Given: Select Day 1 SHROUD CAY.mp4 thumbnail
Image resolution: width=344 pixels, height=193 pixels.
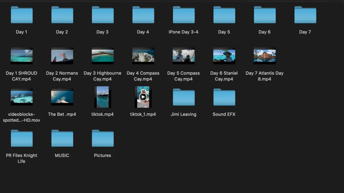Looking at the screenshot, I should click(x=21, y=56).
